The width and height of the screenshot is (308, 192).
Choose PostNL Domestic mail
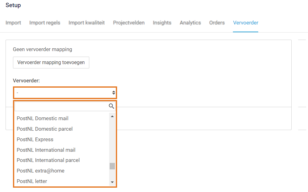tap(42, 118)
